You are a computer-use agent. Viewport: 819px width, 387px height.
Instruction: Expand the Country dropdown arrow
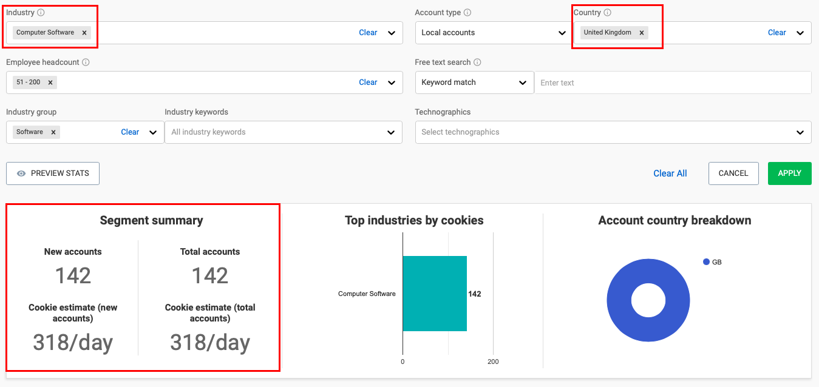tap(800, 33)
